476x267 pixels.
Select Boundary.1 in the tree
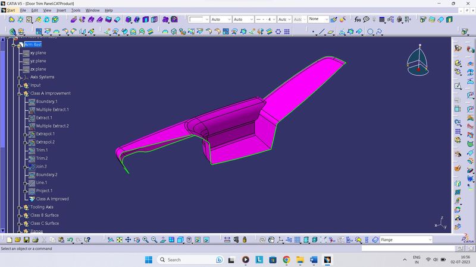coord(47,101)
